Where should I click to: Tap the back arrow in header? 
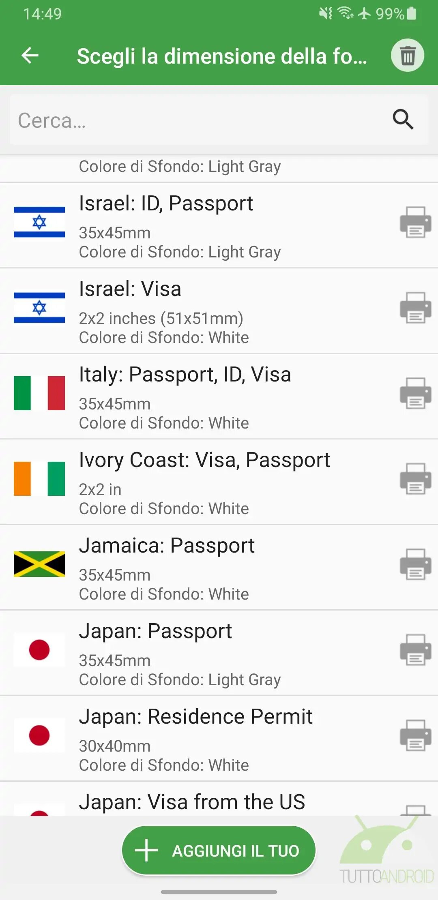30,56
